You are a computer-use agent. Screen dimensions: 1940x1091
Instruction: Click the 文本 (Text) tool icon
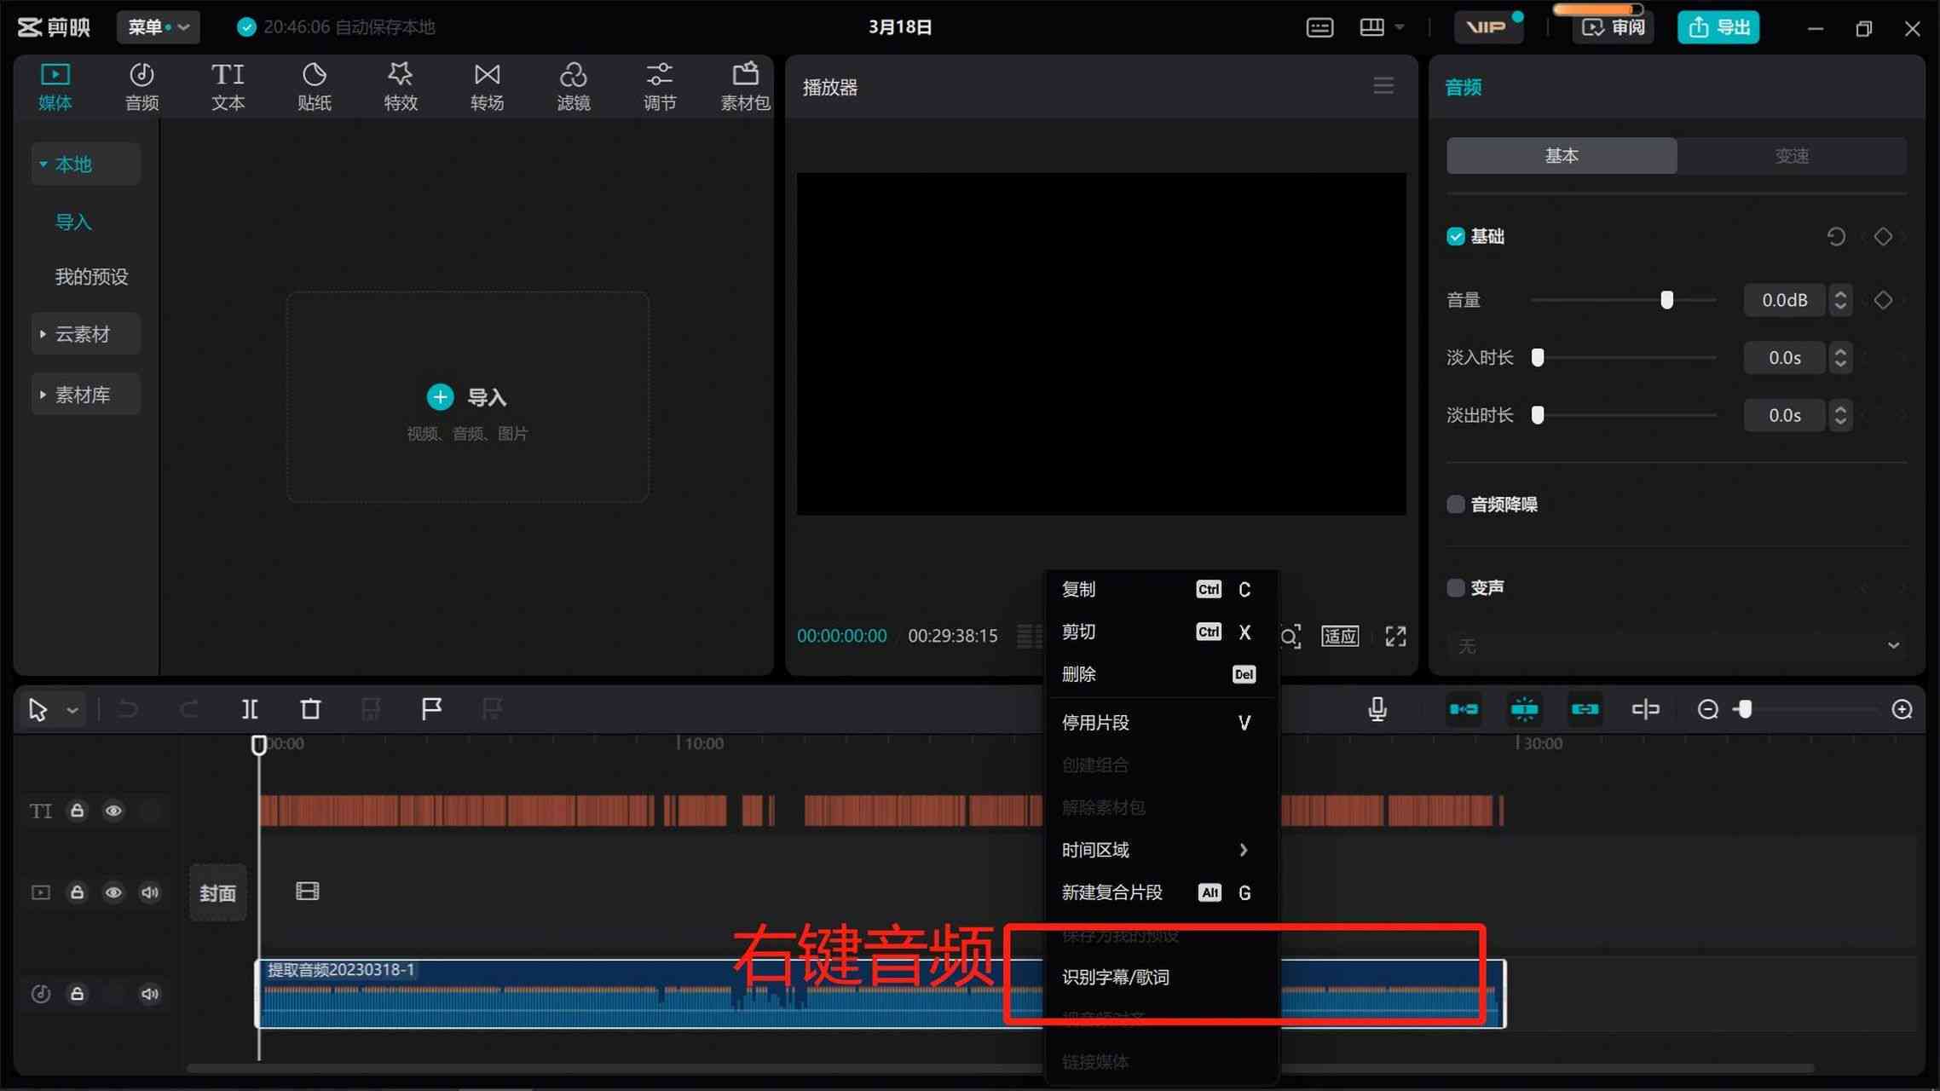pyautogui.click(x=227, y=84)
